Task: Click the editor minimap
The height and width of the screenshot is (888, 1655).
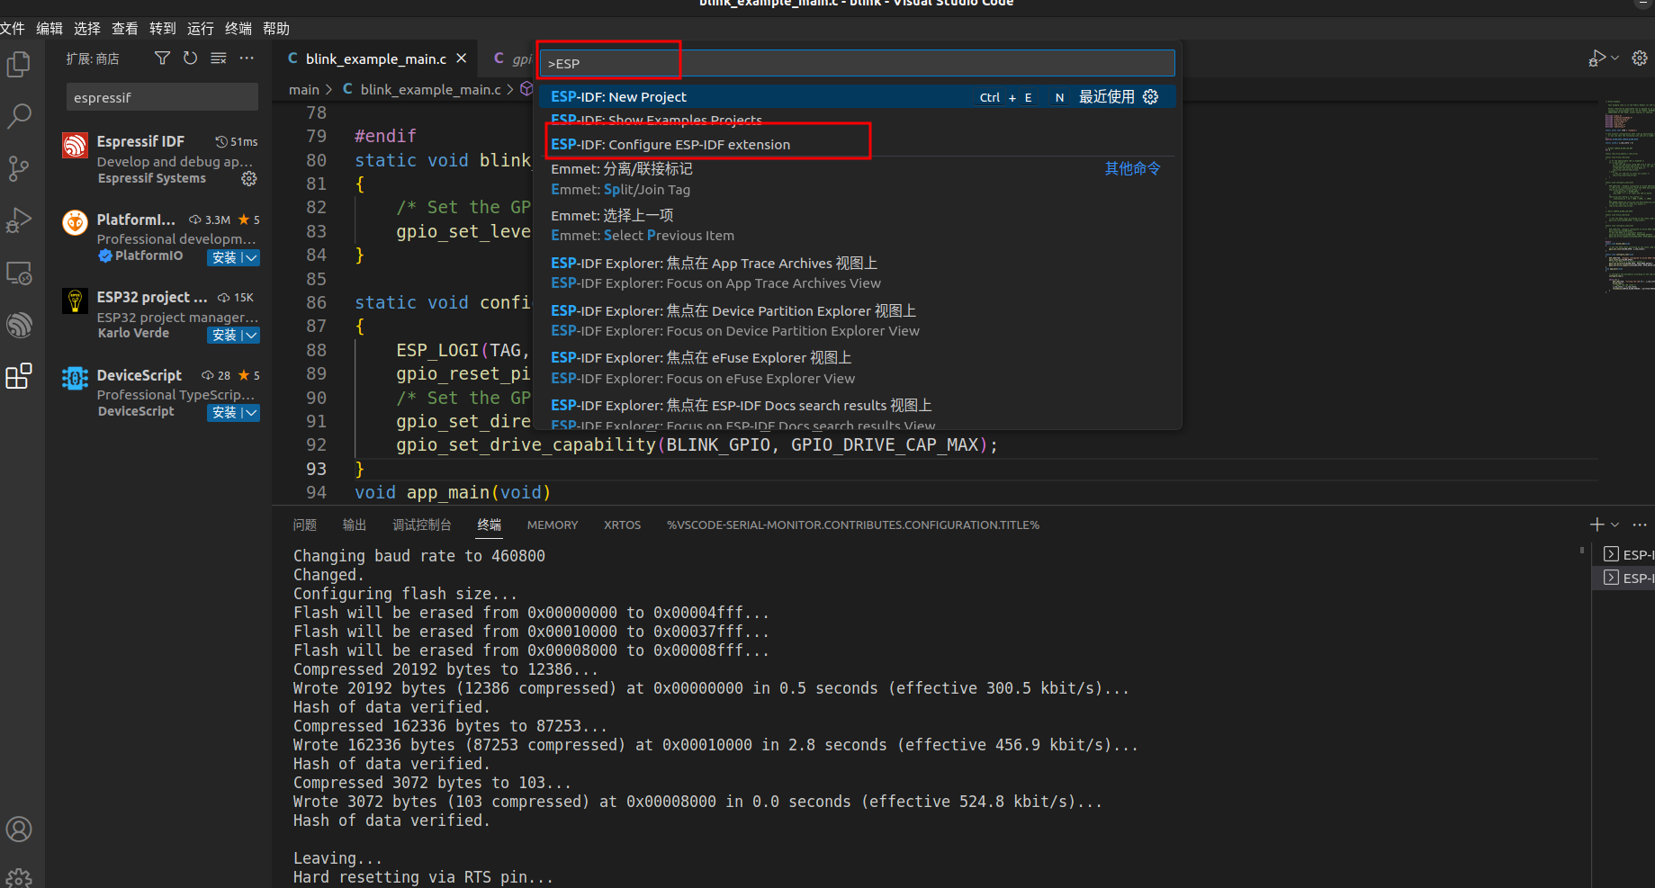Action: [1627, 198]
